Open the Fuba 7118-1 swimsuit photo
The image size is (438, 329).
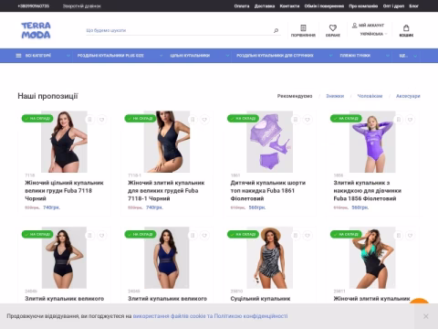(x=167, y=142)
